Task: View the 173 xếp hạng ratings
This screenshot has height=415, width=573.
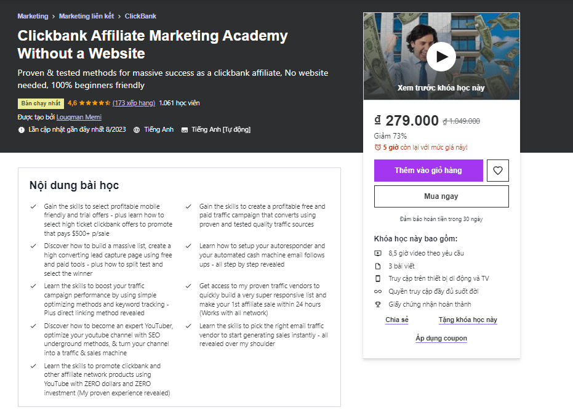Action: (x=134, y=103)
